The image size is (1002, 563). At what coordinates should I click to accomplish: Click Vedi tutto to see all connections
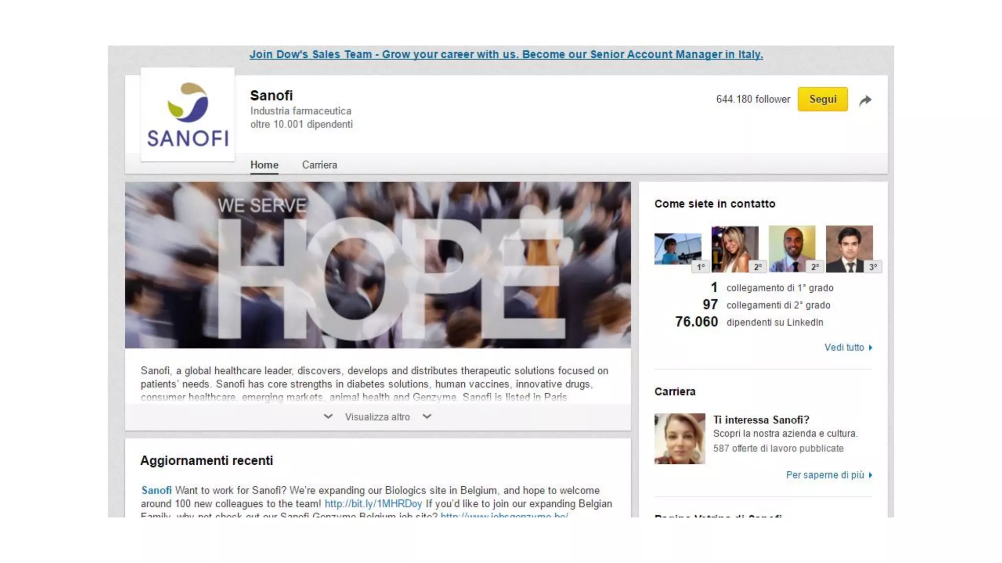click(x=844, y=347)
